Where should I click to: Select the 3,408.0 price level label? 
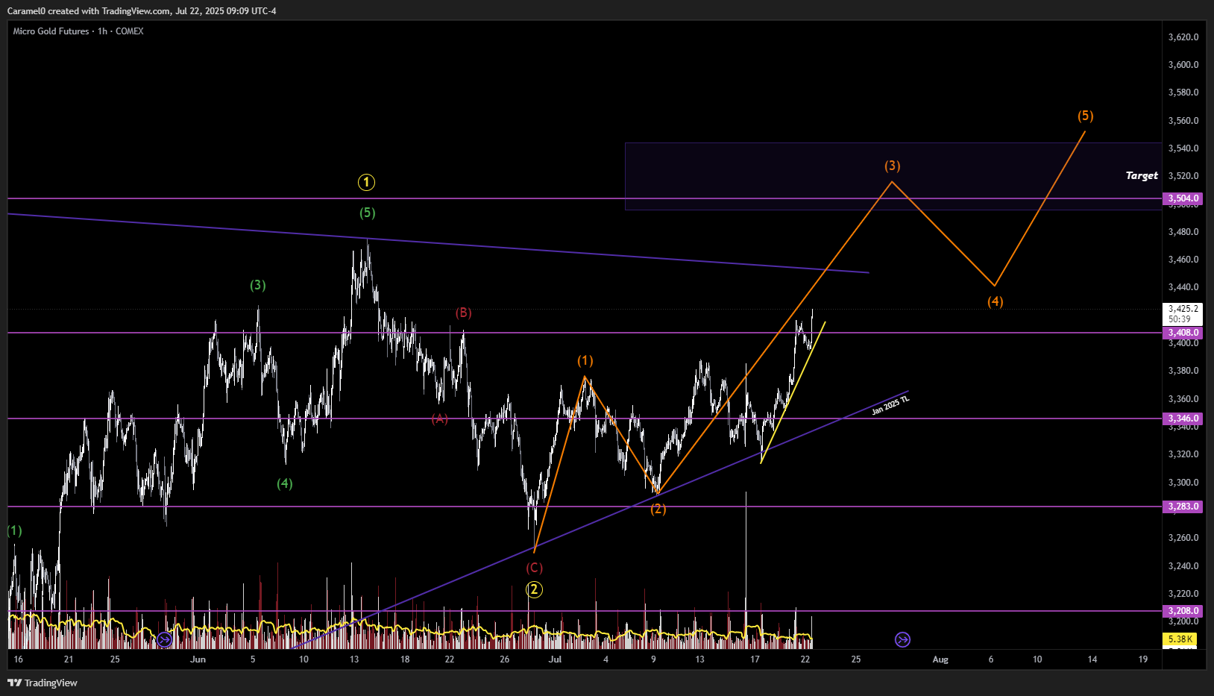(1183, 333)
